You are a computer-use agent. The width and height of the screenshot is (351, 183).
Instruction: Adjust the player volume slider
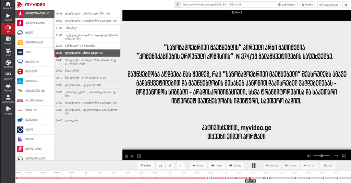tap(322, 156)
